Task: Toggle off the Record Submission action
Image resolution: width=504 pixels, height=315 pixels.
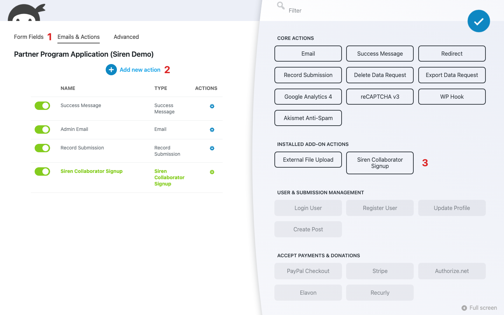Action: (42, 148)
